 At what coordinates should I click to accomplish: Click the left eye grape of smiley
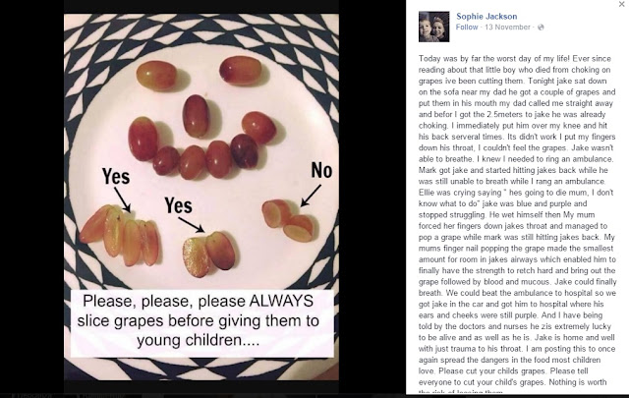156,76
